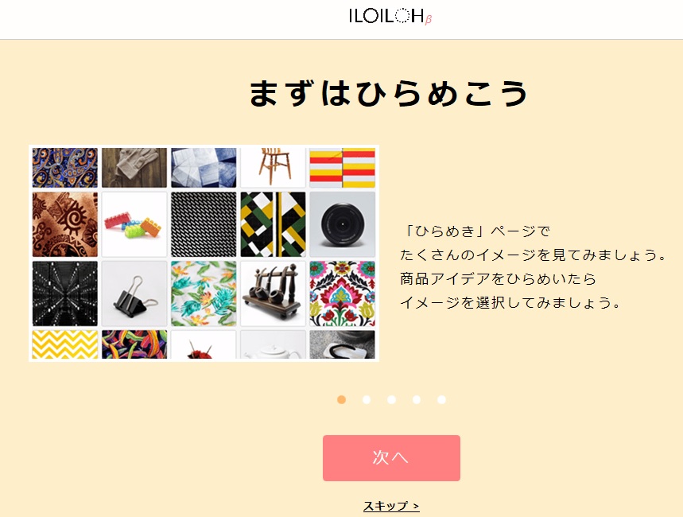
Task: Pick the red and yellow striped pattern
Action: click(x=343, y=167)
